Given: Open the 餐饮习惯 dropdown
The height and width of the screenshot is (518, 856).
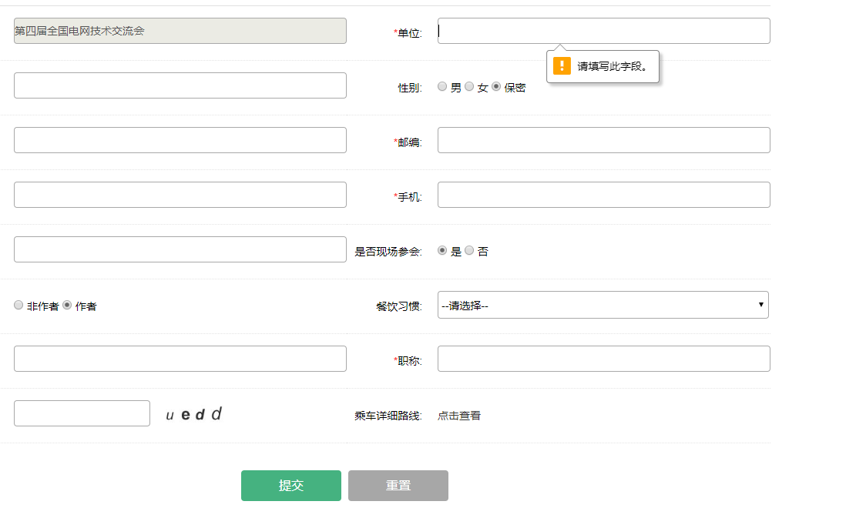Looking at the screenshot, I should coord(603,305).
